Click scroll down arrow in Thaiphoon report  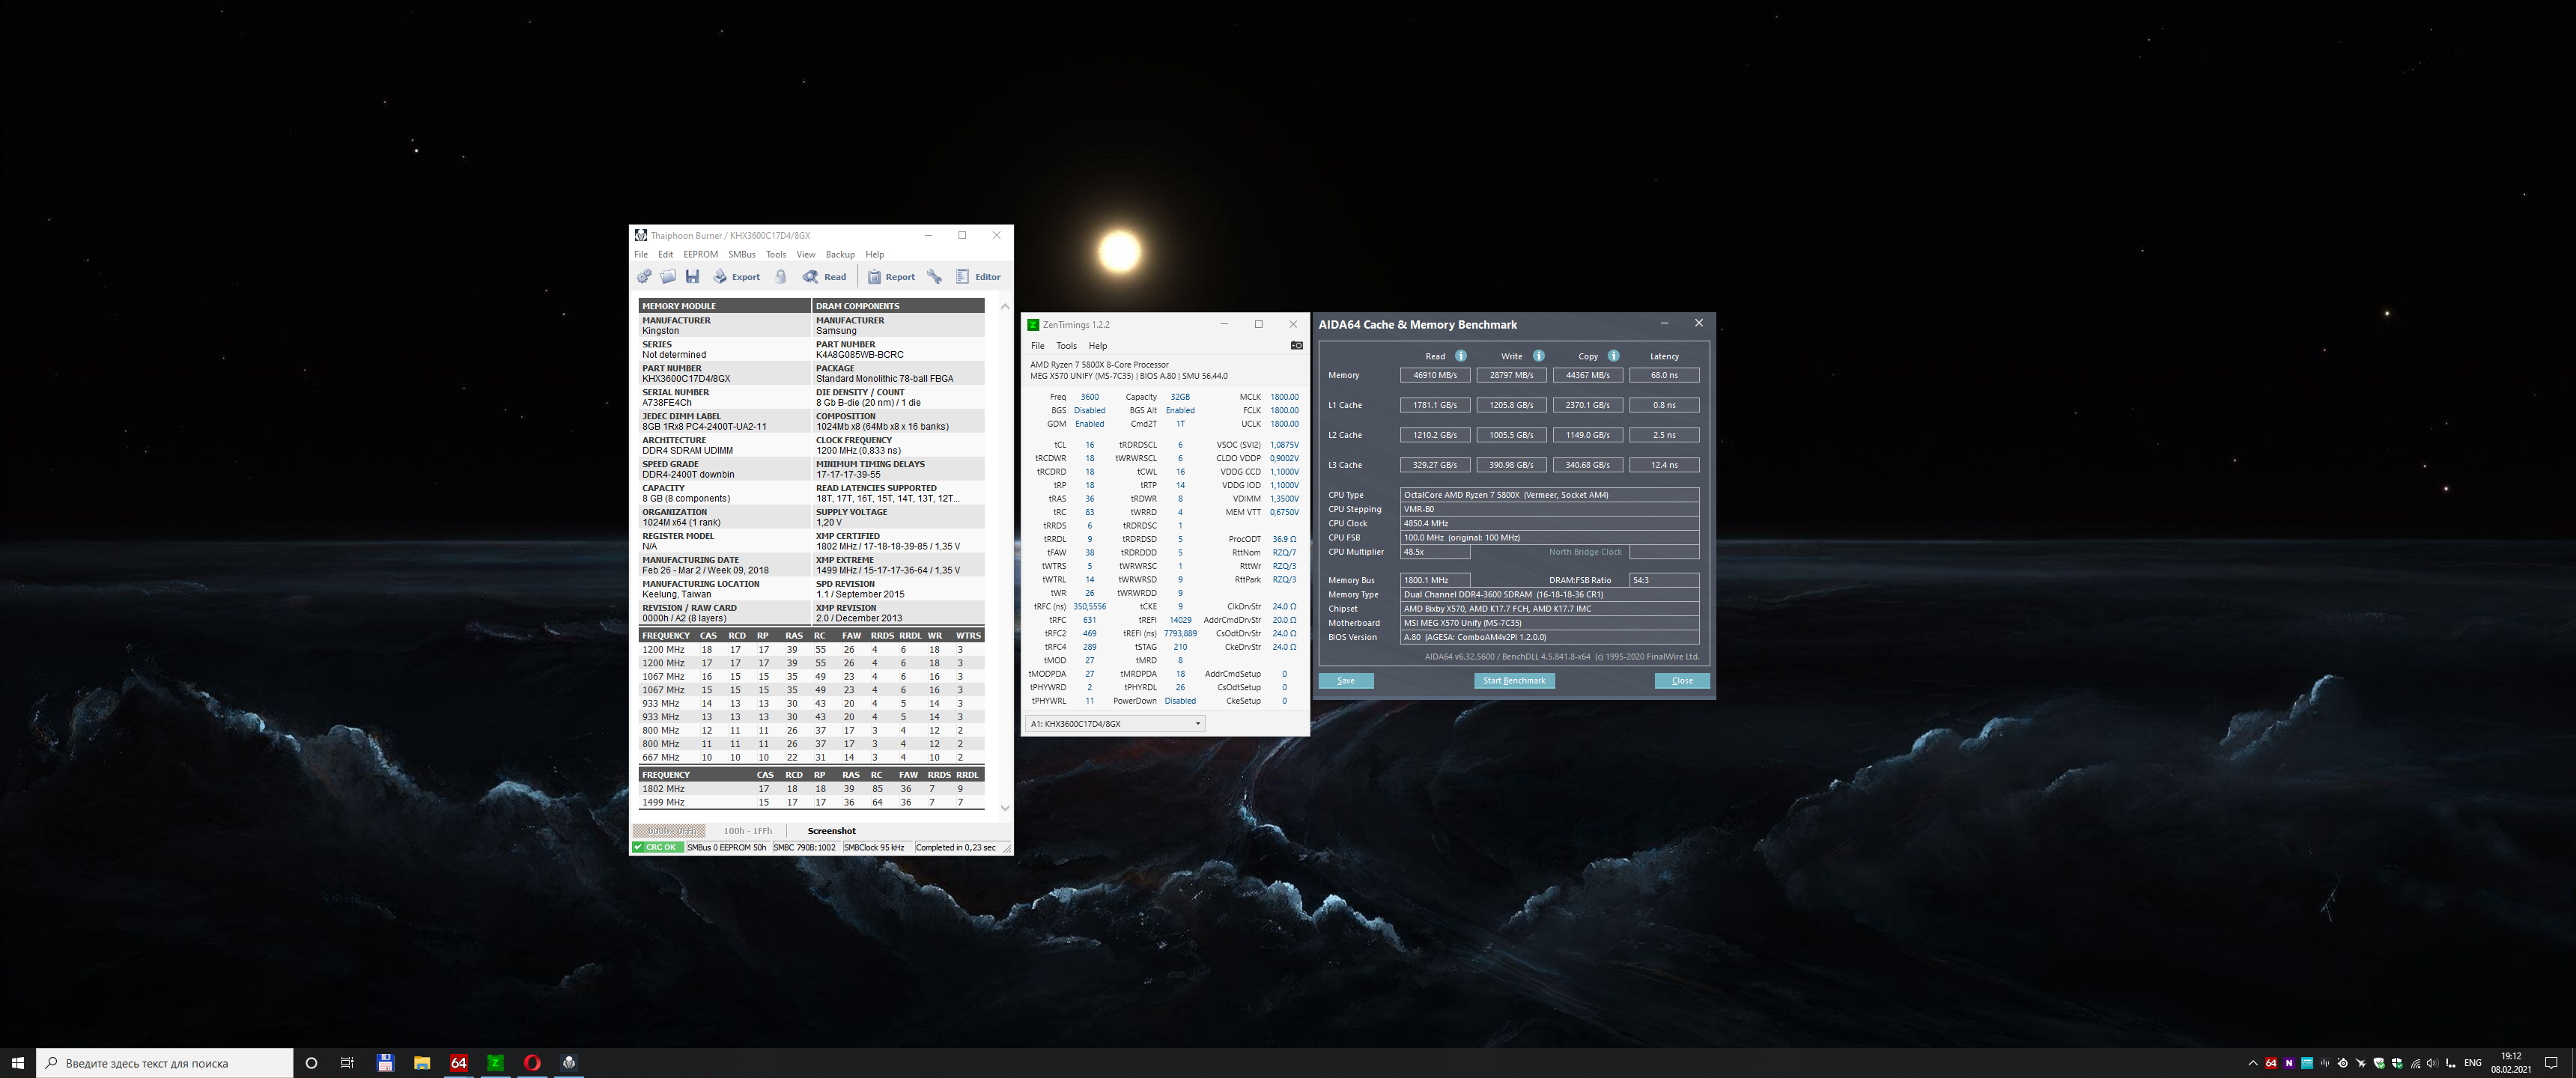pos(1005,808)
